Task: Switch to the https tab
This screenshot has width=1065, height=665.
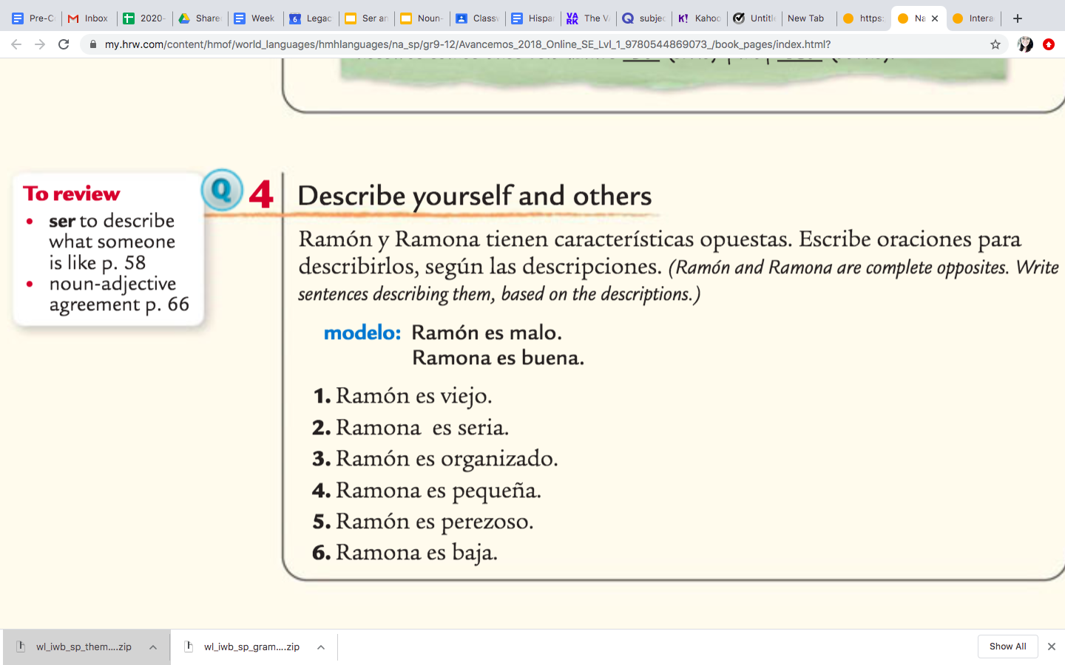Action: click(864, 18)
